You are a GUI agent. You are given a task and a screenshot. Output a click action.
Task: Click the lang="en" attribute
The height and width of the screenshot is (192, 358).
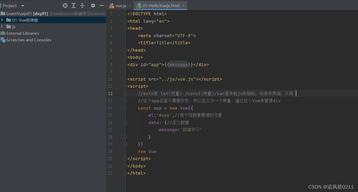coord(155,21)
